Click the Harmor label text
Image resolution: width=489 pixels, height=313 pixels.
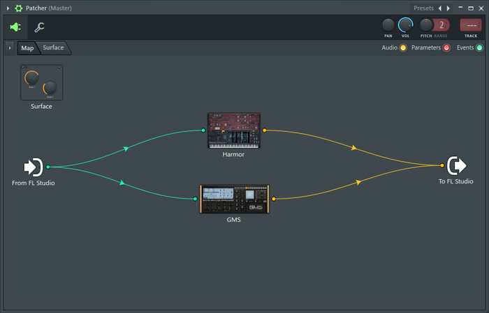[x=233, y=154]
